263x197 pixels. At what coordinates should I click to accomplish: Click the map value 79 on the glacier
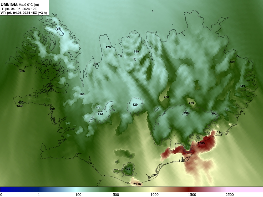click(58, 29)
